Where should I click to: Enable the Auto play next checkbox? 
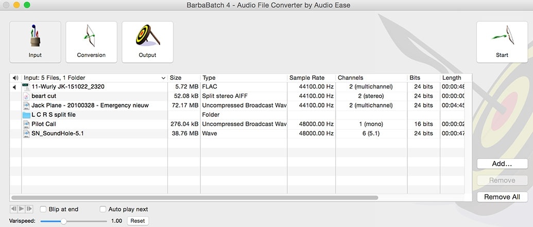pyautogui.click(x=103, y=209)
